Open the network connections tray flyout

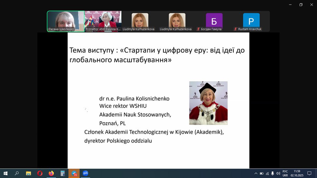[267, 173]
